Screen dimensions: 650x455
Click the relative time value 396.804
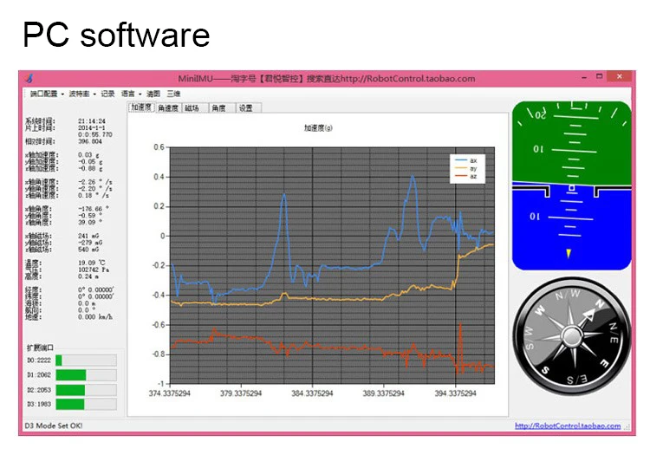[90, 141]
